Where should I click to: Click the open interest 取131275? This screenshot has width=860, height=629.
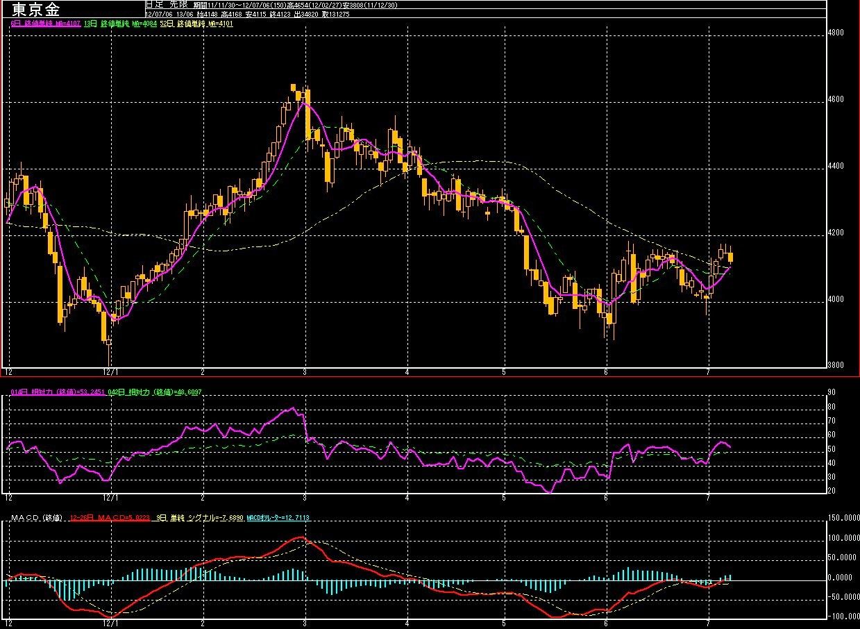tap(335, 14)
